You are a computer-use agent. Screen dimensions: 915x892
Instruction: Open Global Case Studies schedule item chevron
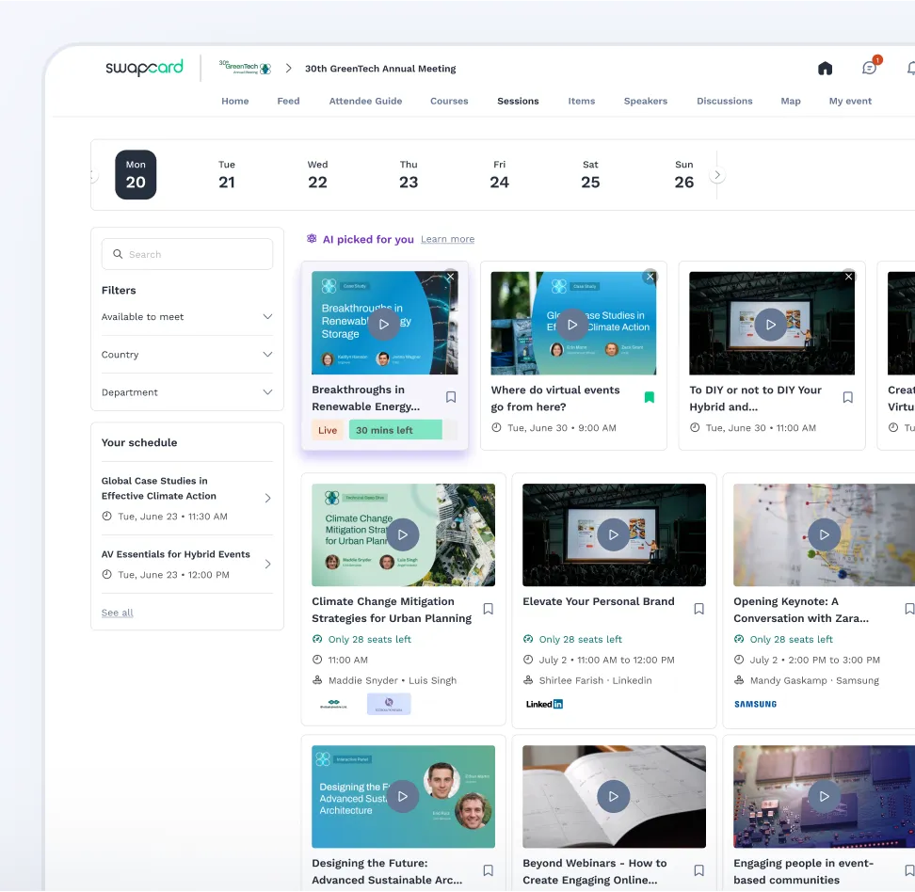268,498
